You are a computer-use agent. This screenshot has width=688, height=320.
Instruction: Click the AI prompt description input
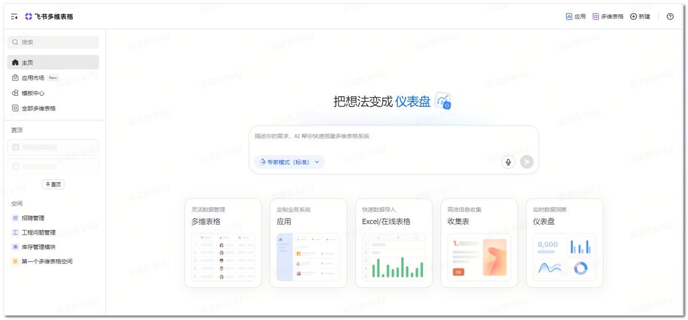tap(394, 136)
